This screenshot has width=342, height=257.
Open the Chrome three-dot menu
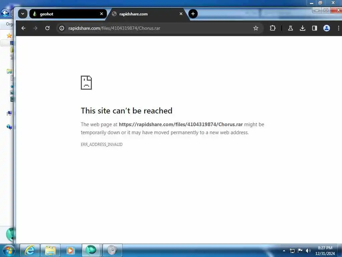(x=338, y=28)
